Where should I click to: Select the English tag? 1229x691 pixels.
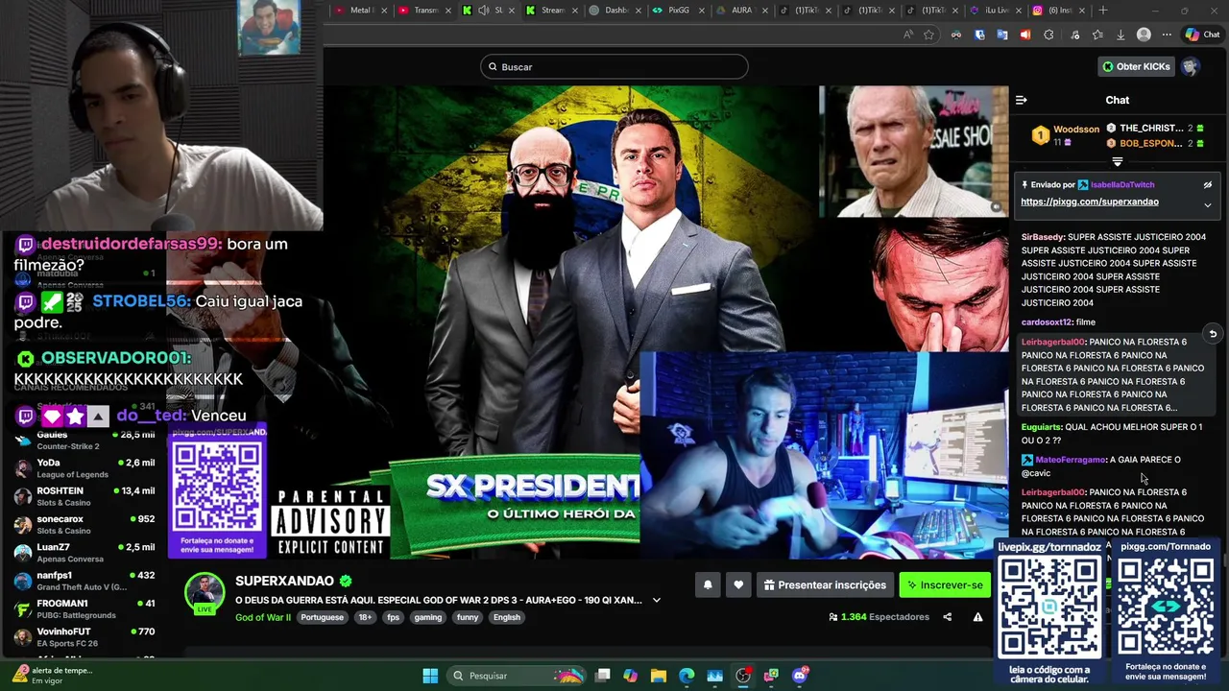click(507, 617)
